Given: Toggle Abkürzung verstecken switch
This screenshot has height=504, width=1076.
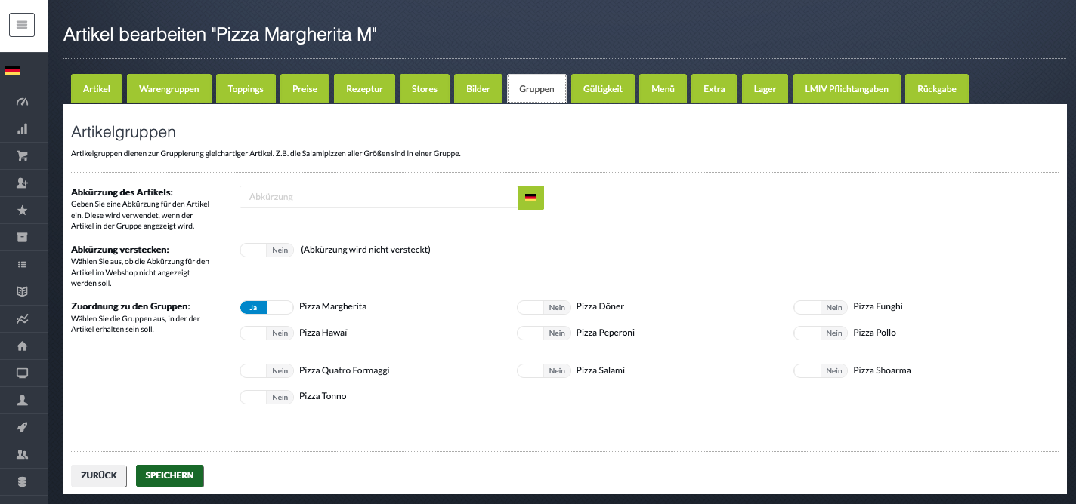Looking at the screenshot, I should click(267, 250).
